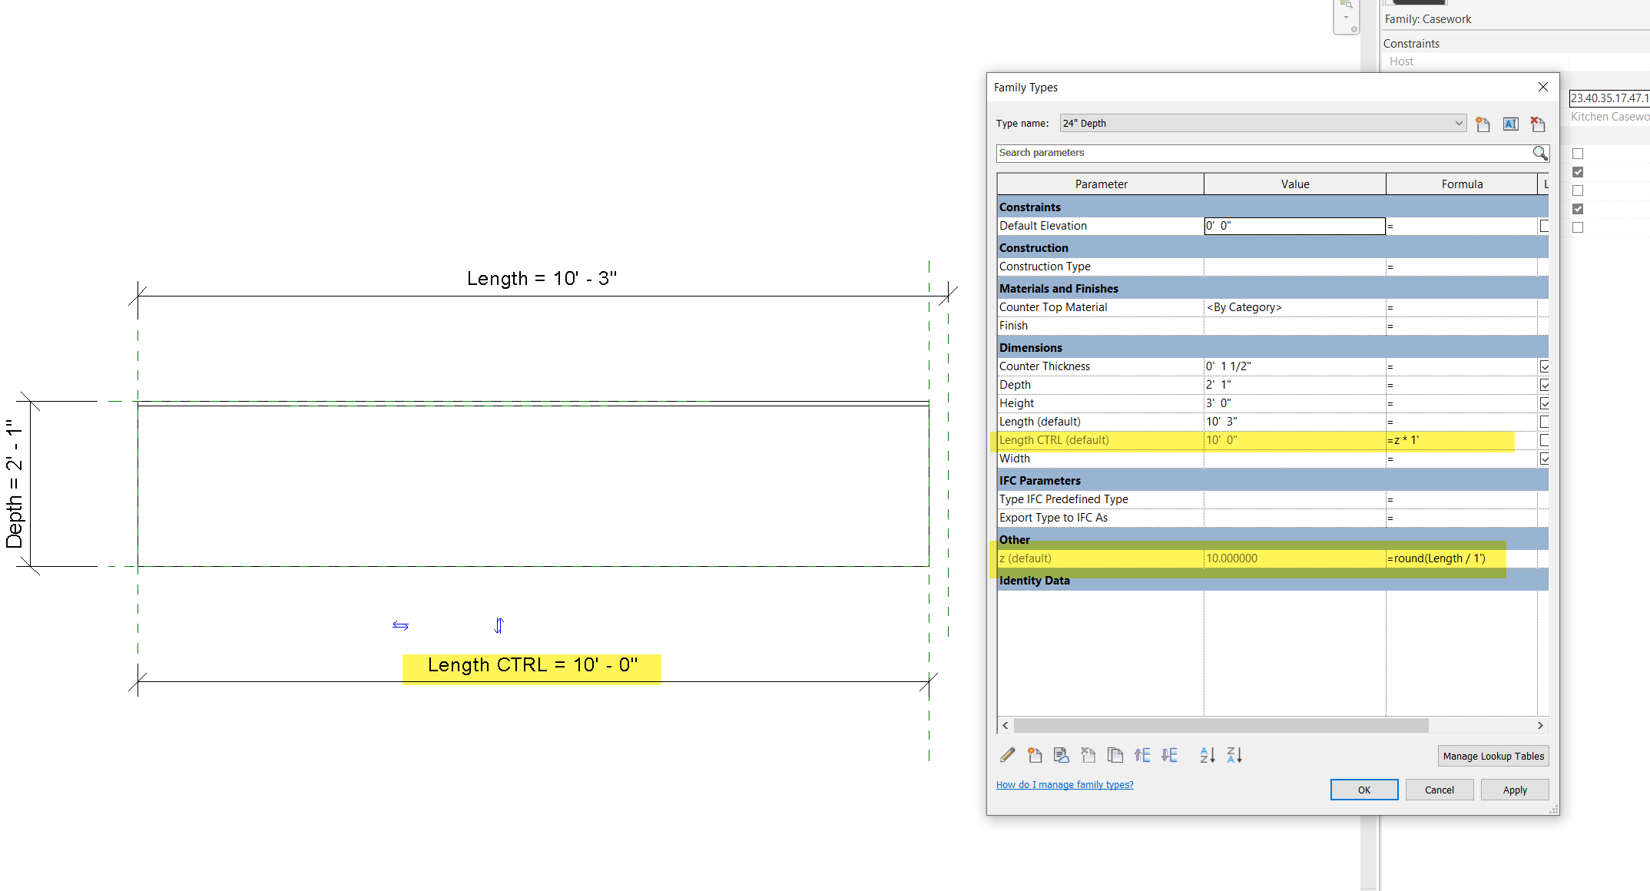The height and width of the screenshot is (891, 1650).
Task: Click the Edit Parameter pencil icon
Action: pos(1008,755)
